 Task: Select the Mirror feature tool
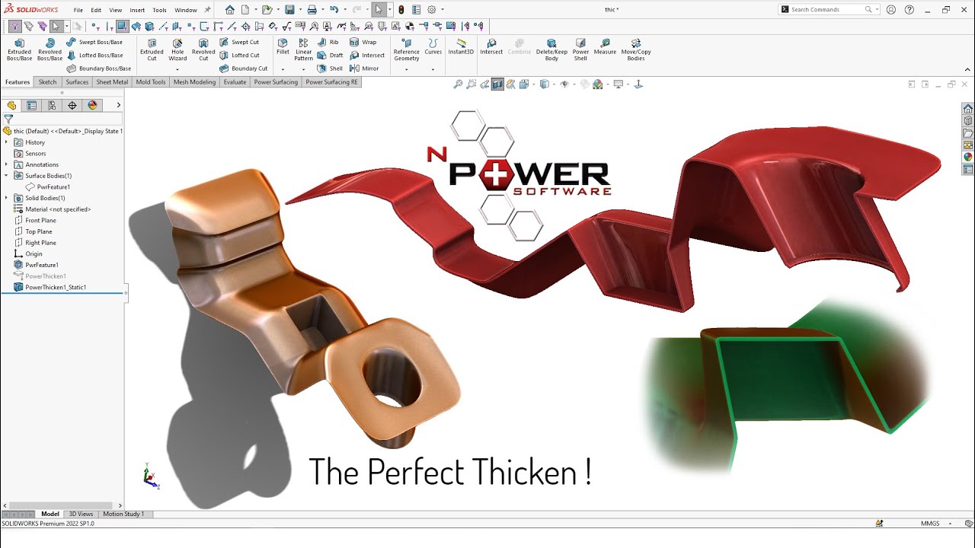(364, 68)
